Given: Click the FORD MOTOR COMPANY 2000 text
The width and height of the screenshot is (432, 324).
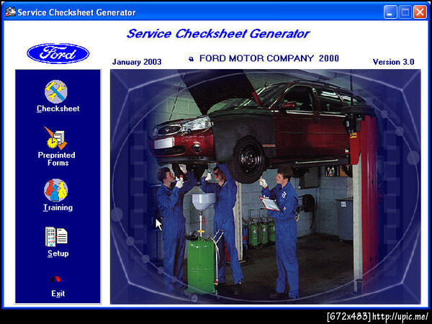Looking at the screenshot, I should 269,58.
